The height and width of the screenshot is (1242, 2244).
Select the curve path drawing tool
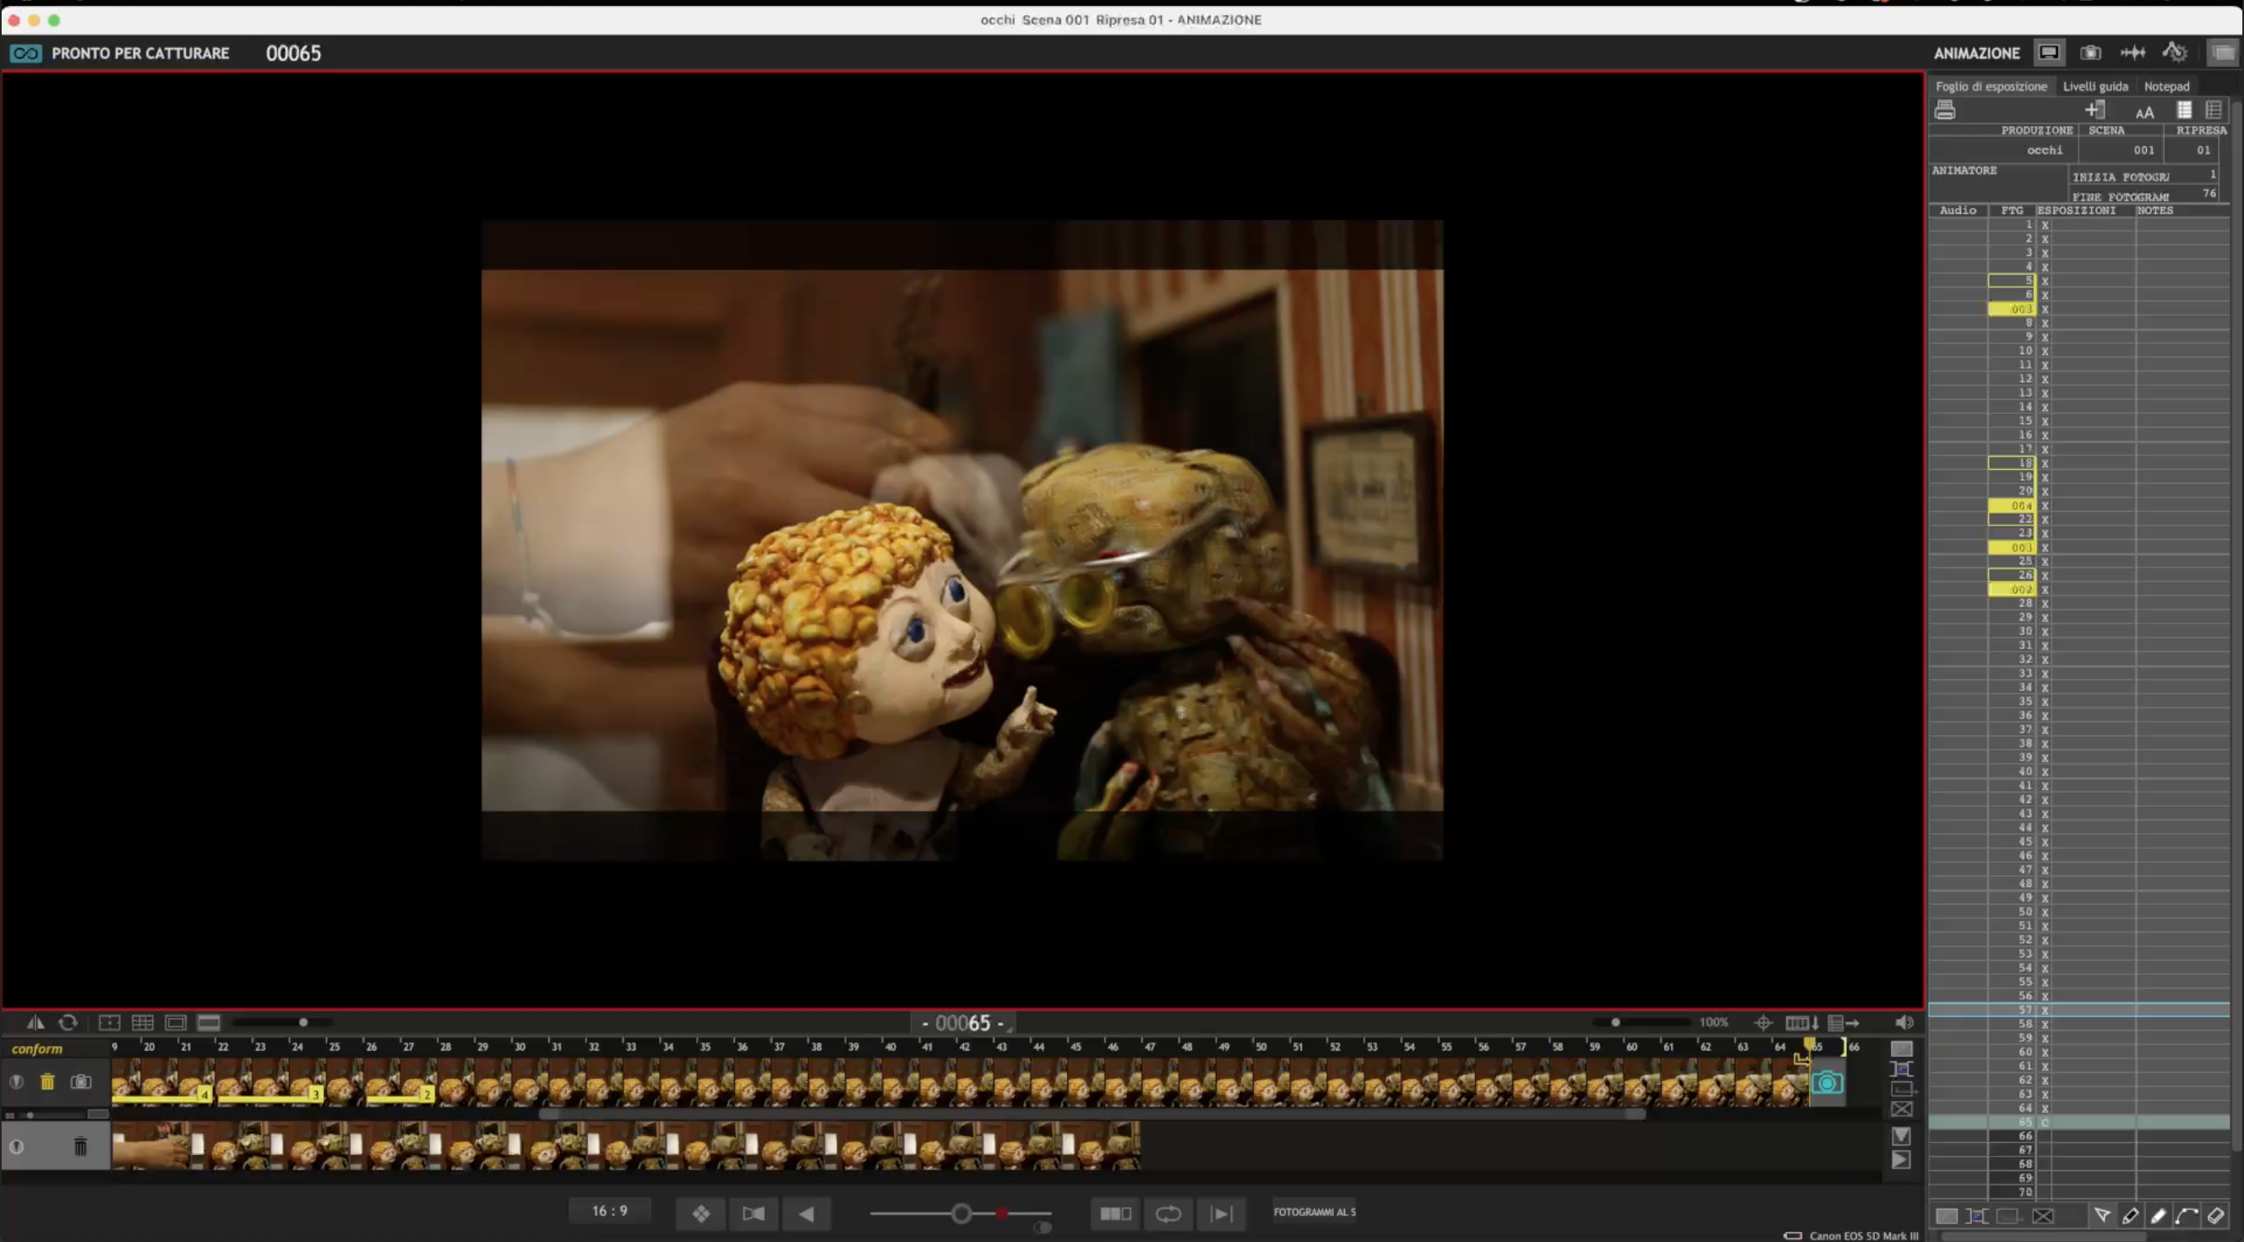[2187, 1215]
